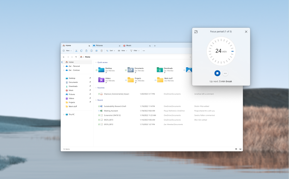Click the 24 min focus timer dial
The width and height of the screenshot is (289, 179).
coord(221,51)
